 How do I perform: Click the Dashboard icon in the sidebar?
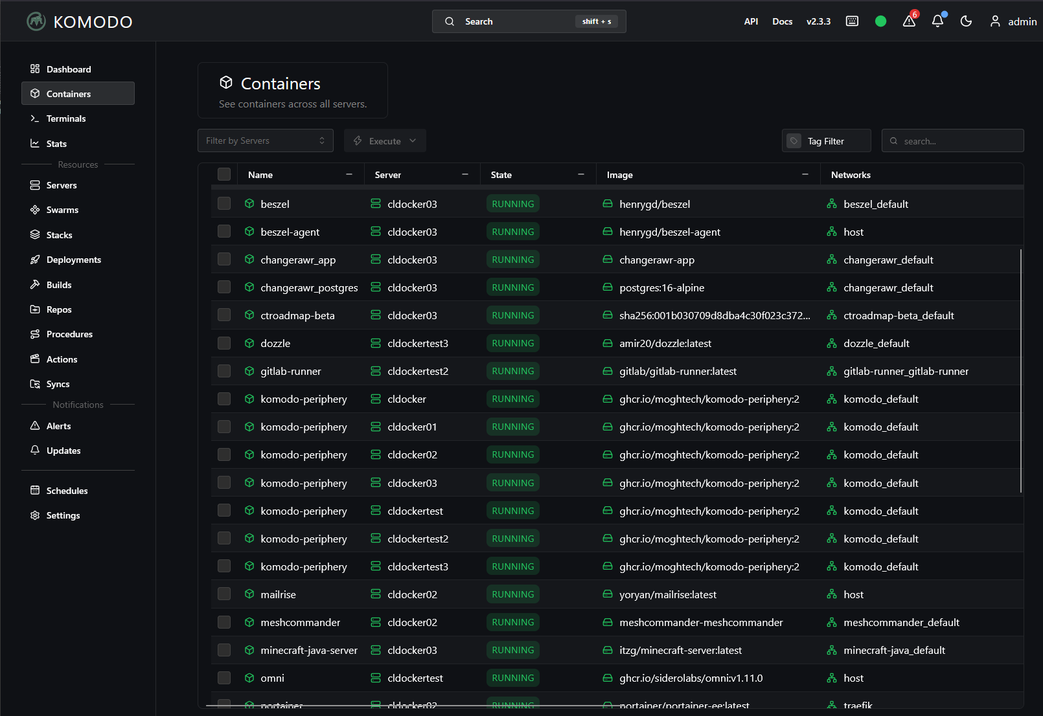(x=35, y=69)
